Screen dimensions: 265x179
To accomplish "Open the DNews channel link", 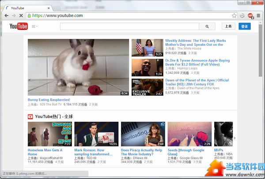I will [138, 158].
